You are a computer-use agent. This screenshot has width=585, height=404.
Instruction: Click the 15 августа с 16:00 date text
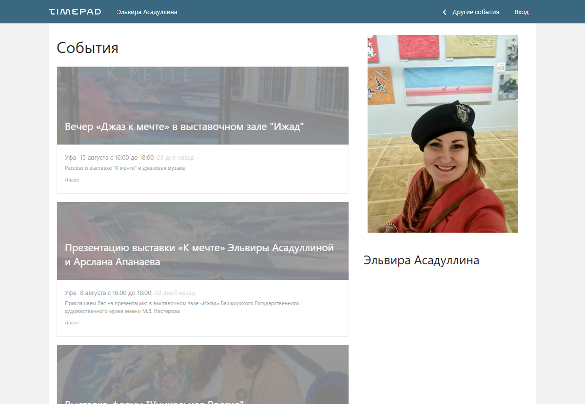click(117, 158)
